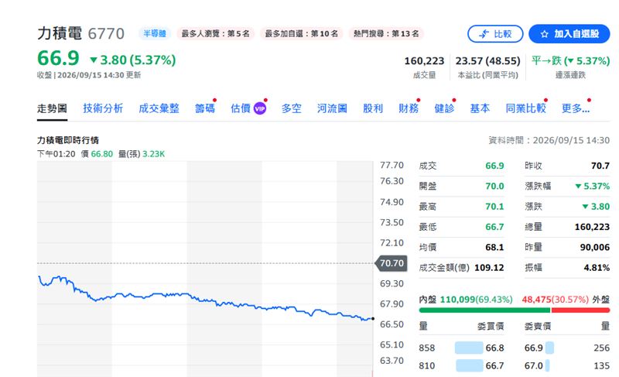
Task: Click the 160,223 成交量 value in header
Action: click(424, 61)
